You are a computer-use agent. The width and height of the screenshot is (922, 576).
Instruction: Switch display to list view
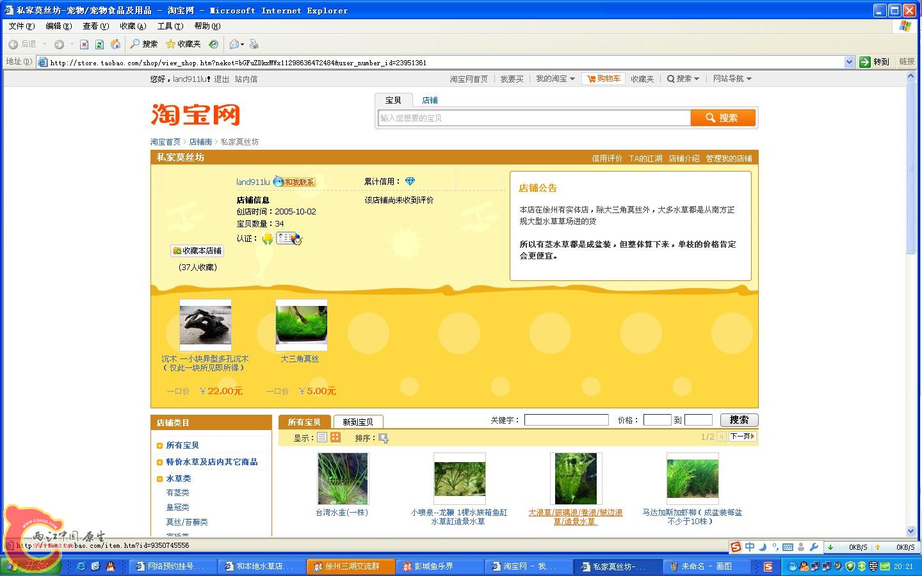click(322, 438)
